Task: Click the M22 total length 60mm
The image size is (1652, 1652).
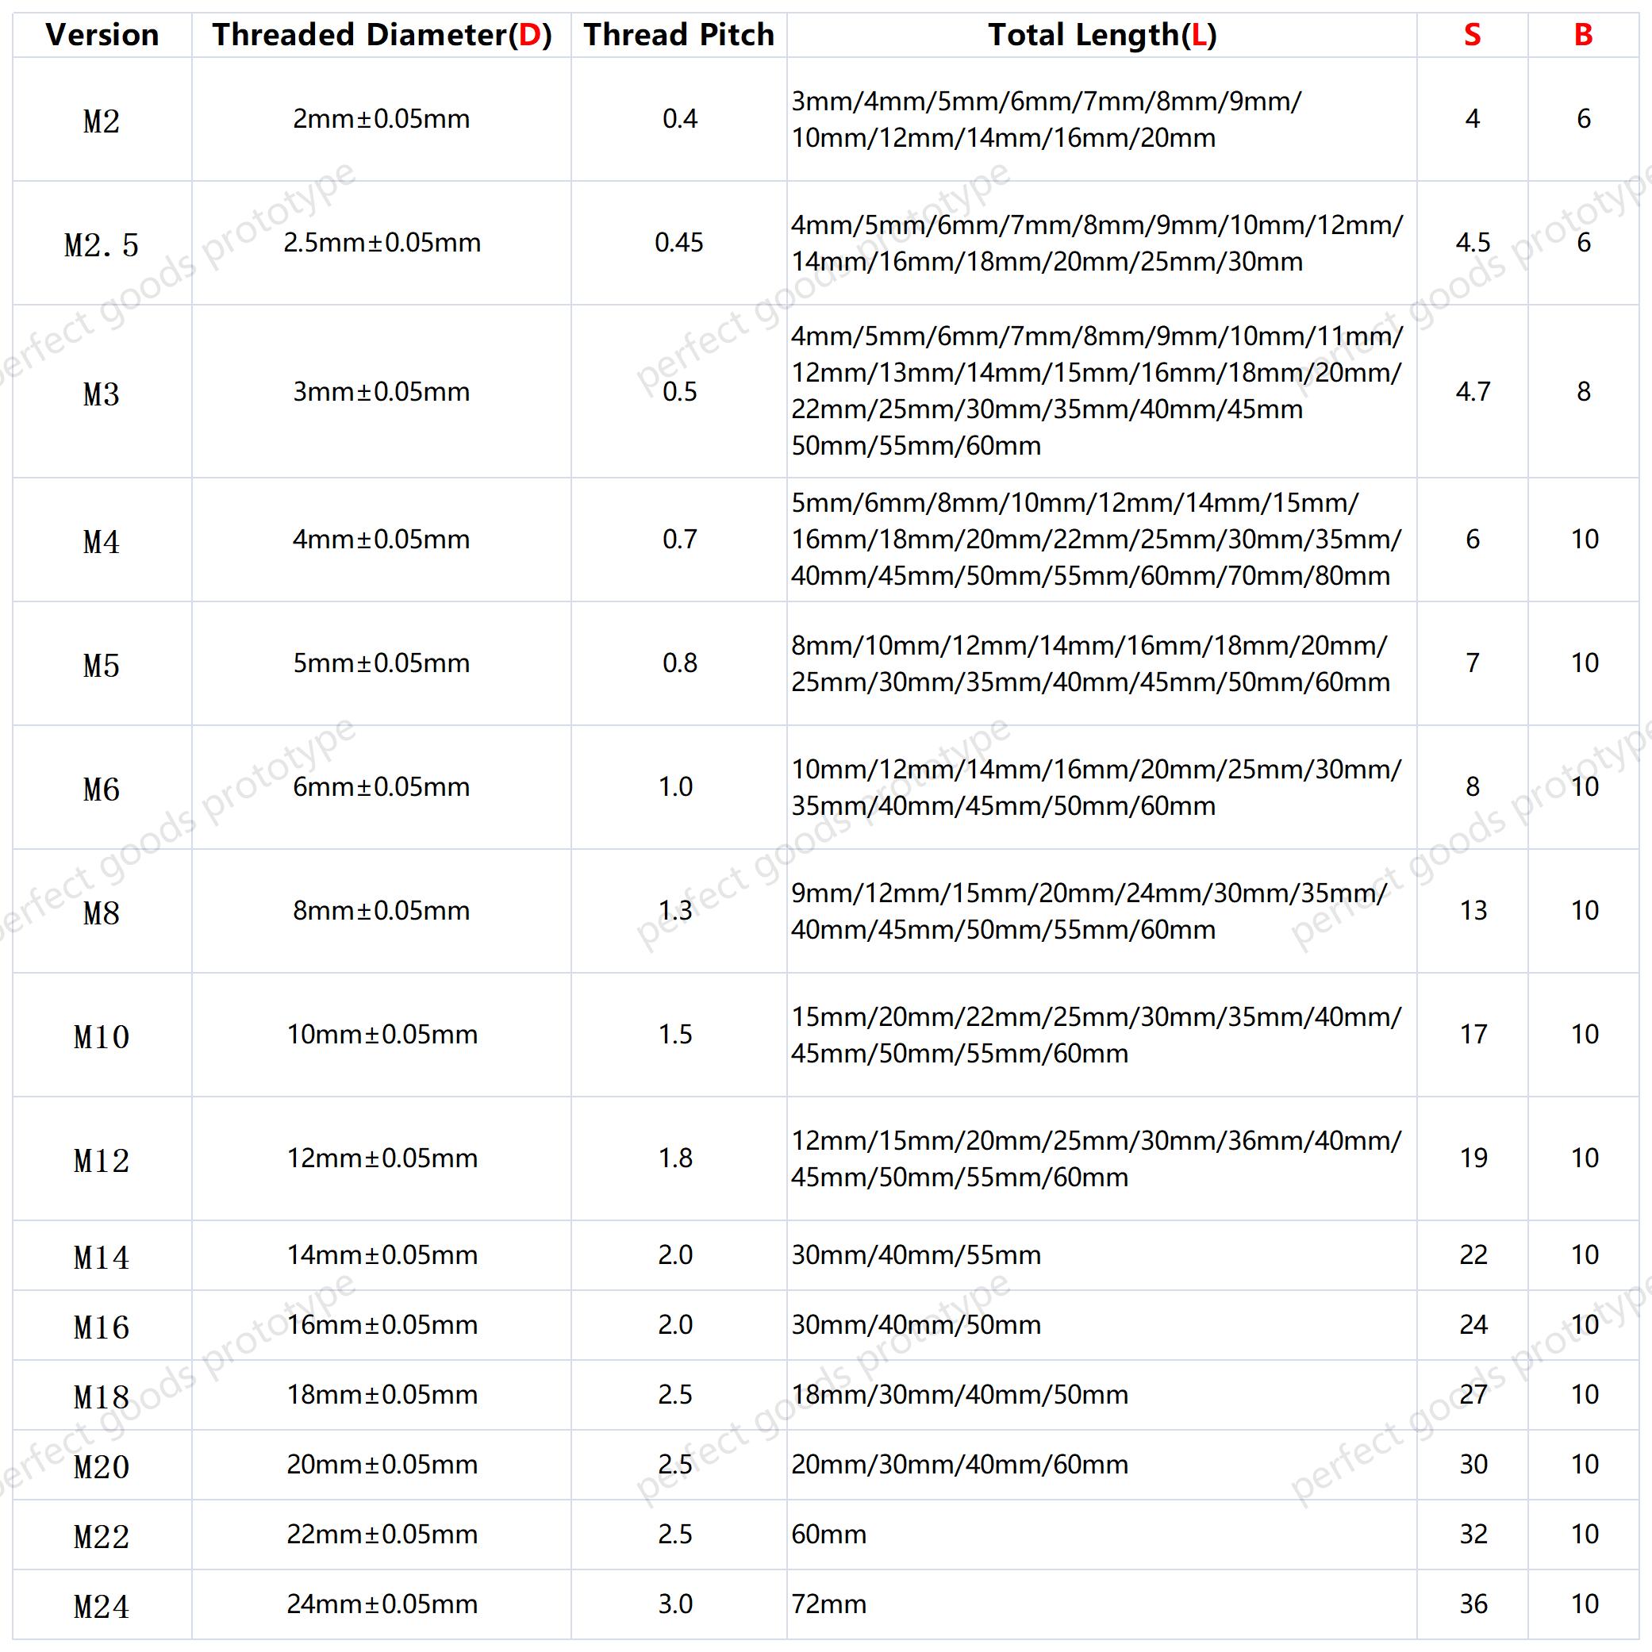Action: pos(828,1535)
